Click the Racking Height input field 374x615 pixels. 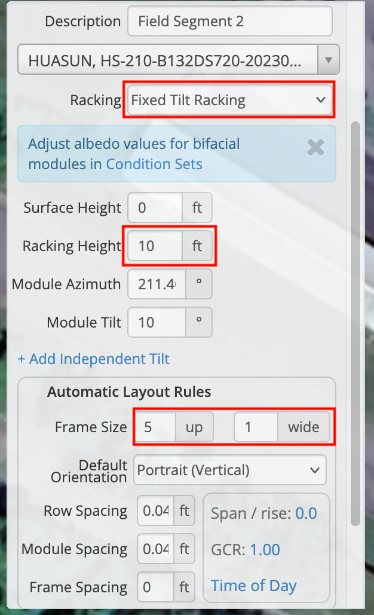click(155, 246)
